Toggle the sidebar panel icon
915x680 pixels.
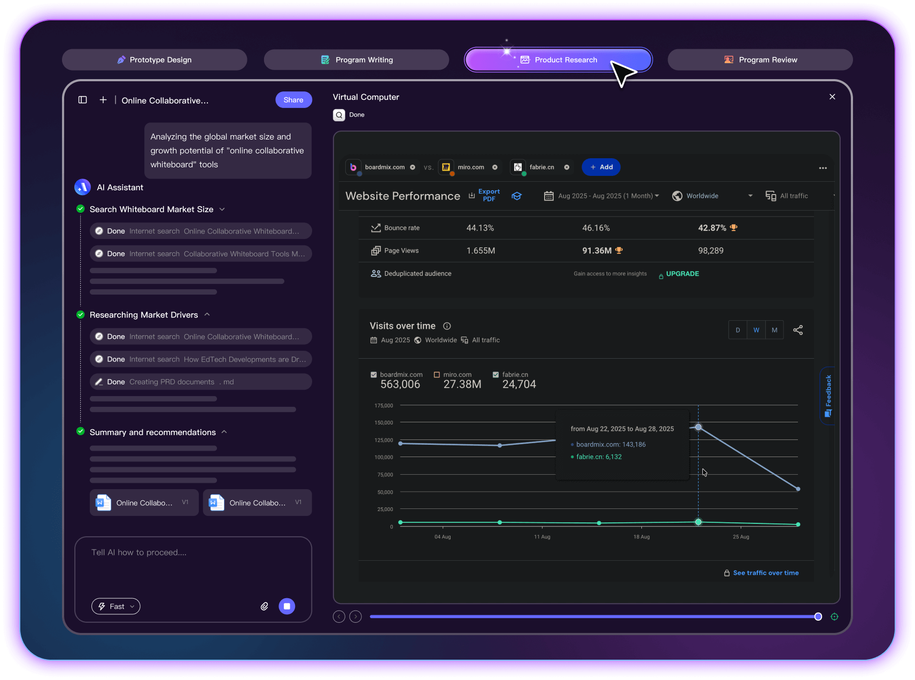(x=82, y=100)
